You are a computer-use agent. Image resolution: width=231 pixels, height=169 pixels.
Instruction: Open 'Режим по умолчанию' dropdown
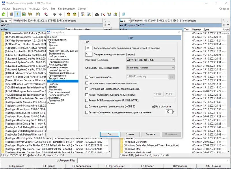(x=150, y=60)
